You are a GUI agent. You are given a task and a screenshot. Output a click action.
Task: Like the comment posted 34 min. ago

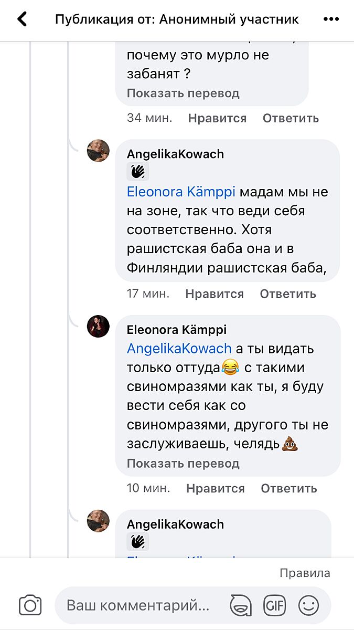[217, 118]
